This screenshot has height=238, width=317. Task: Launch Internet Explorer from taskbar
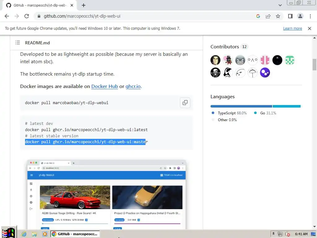point(24,234)
